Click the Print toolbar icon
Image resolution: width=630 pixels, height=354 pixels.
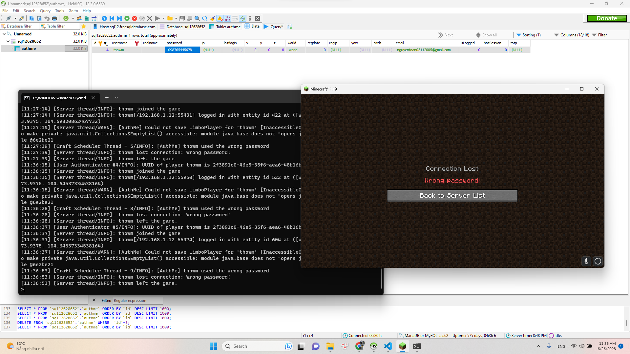click(x=54, y=18)
